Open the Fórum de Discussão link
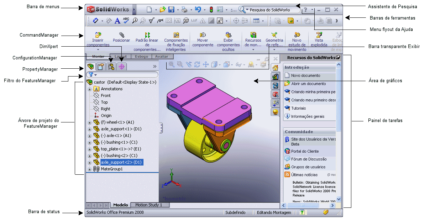The width and height of the screenshot is (430, 221). tap(309, 159)
